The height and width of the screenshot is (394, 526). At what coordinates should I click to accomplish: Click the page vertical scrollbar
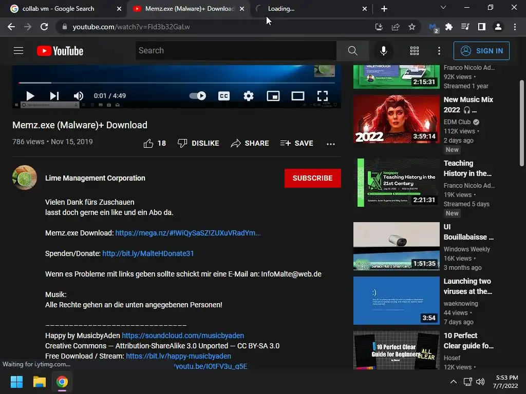coord(522,123)
